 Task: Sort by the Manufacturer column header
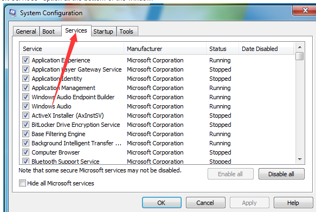(165, 49)
